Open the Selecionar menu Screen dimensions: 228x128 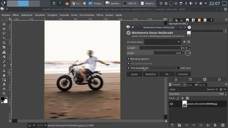(x=27, y=15)
